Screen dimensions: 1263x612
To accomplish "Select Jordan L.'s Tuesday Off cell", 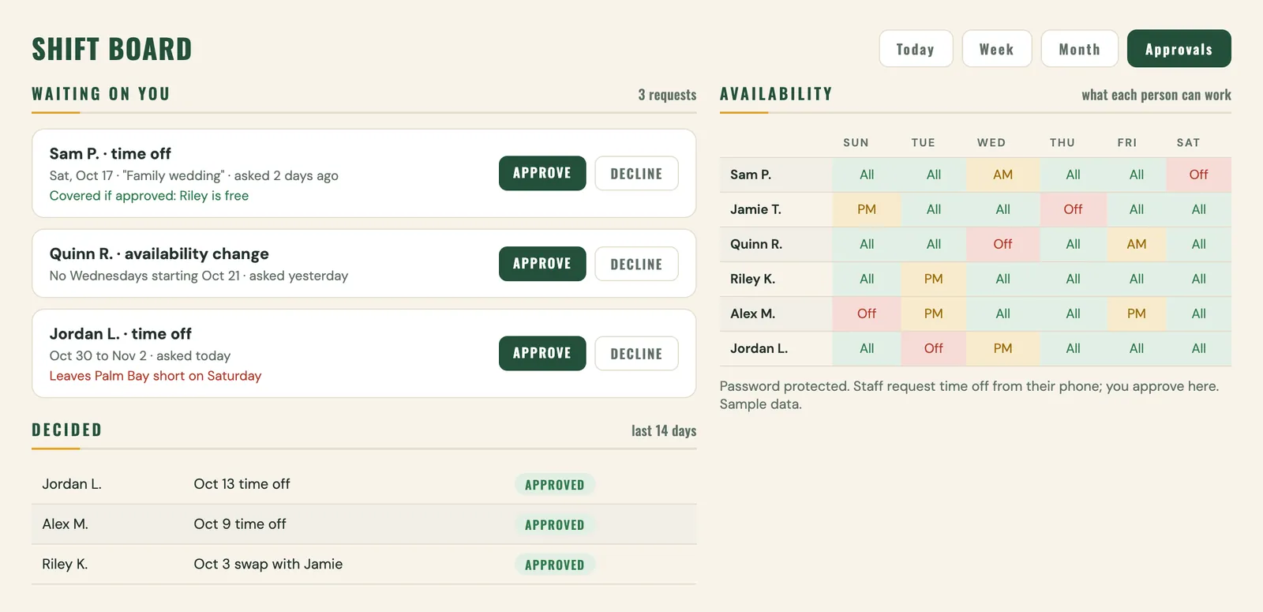I will 934,348.
